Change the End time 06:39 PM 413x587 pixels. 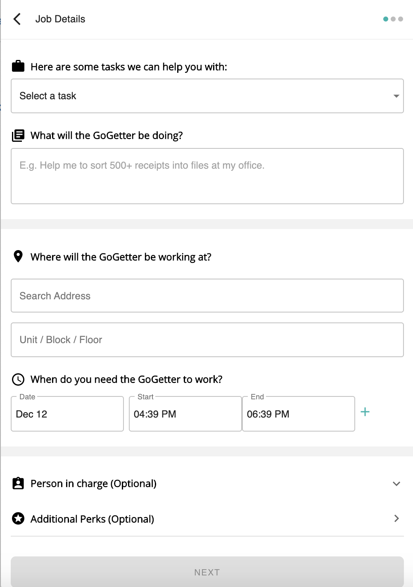coord(298,414)
